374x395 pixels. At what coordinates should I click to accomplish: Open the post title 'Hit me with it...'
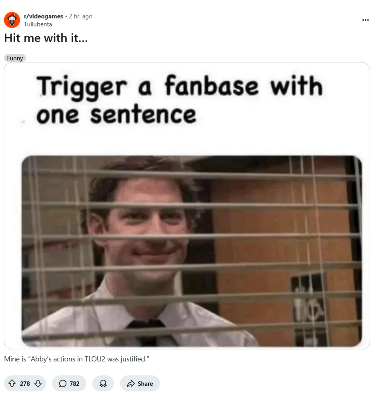[46, 38]
